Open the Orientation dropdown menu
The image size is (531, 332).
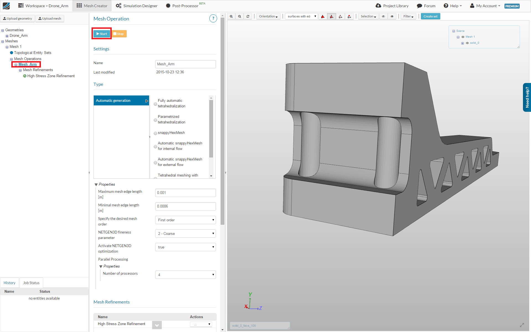(x=268, y=16)
